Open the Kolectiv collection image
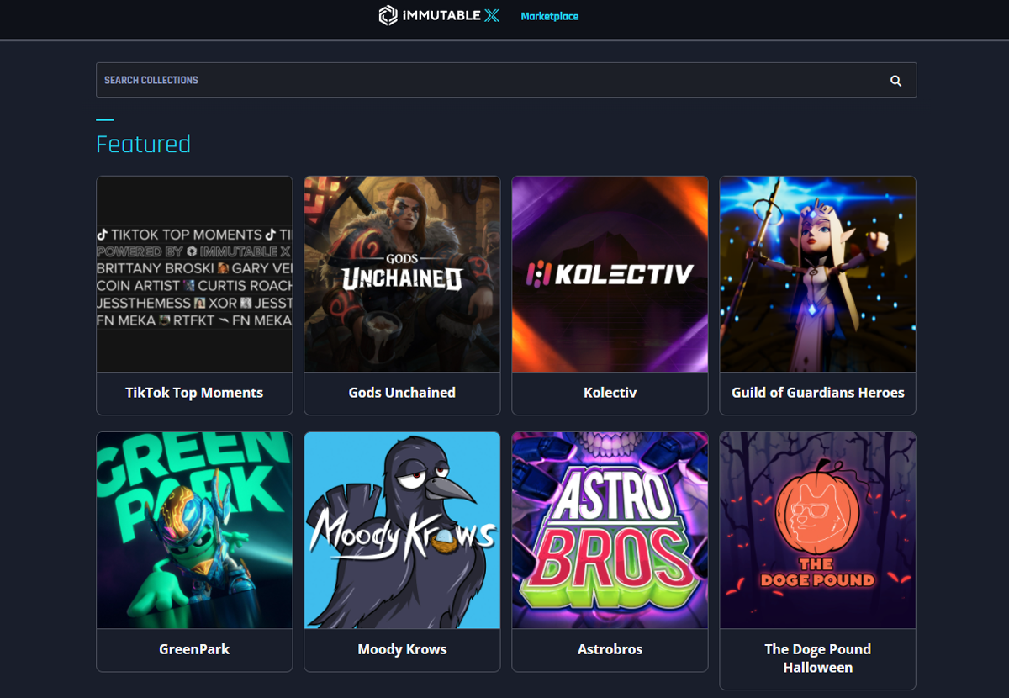 pyautogui.click(x=610, y=274)
